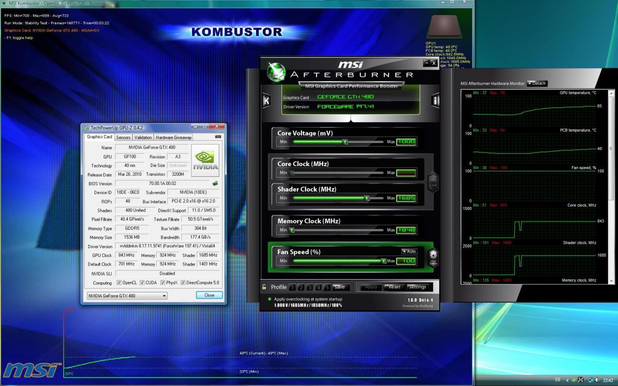The height and width of the screenshot is (386, 618).
Task: Click Memory Clock value field 1848
Action: [406, 230]
